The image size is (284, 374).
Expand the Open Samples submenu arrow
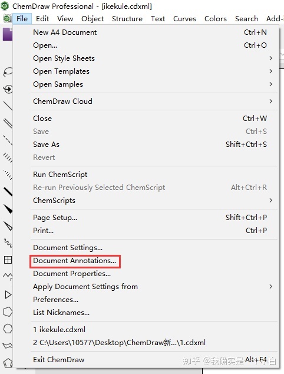[x=270, y=84]
